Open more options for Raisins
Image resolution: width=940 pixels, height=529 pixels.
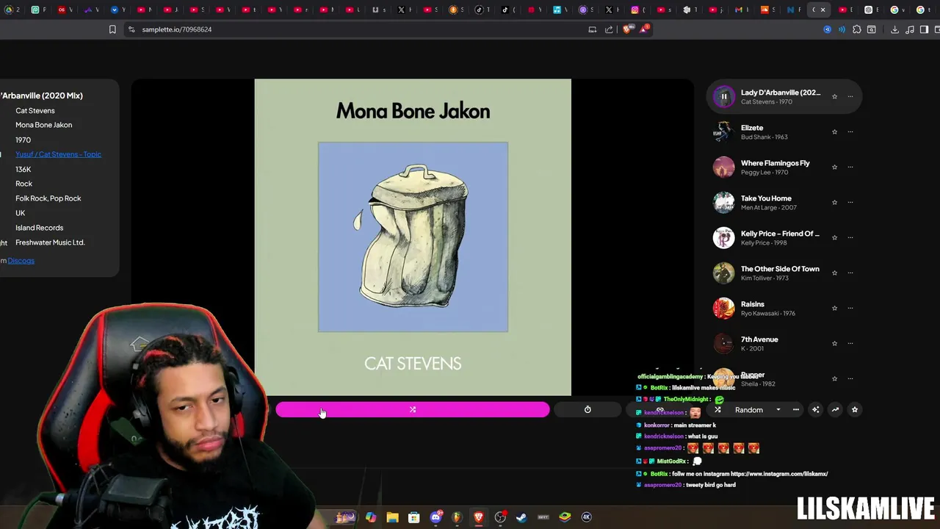click(850, 308)
